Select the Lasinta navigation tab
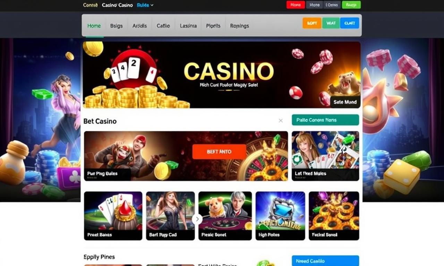The height and width of the screenshot is (266, 444). pyautogui.click(x=188, y=26)
